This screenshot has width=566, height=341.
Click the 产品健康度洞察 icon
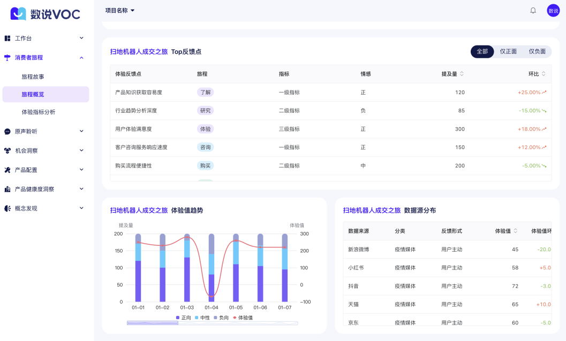pyautogui.click(x=7, y=189)
